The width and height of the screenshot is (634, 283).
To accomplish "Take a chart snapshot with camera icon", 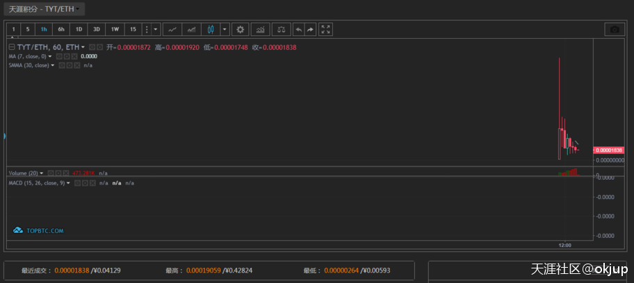I will pyautogui.click(x=615, y=29).
